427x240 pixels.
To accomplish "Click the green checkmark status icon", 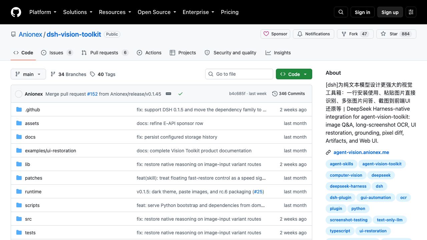I will coord(180,94).
